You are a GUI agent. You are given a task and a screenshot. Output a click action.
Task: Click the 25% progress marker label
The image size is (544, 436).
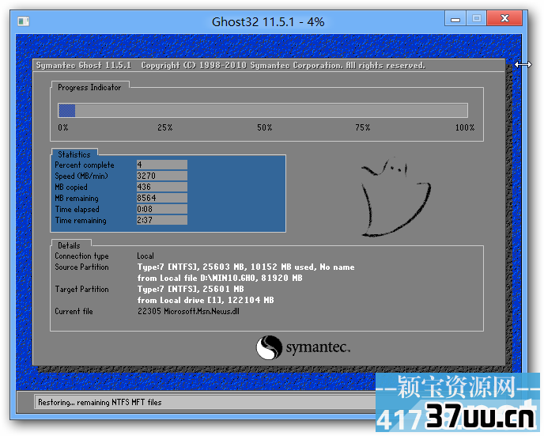click(x=164, y=127)
